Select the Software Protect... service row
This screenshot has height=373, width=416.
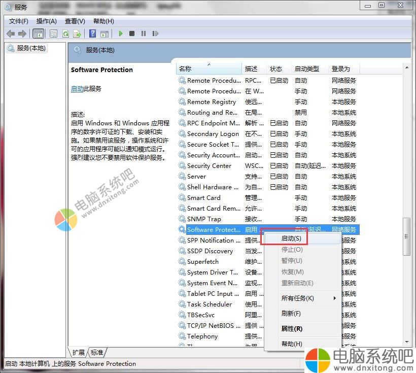[268, 230]
